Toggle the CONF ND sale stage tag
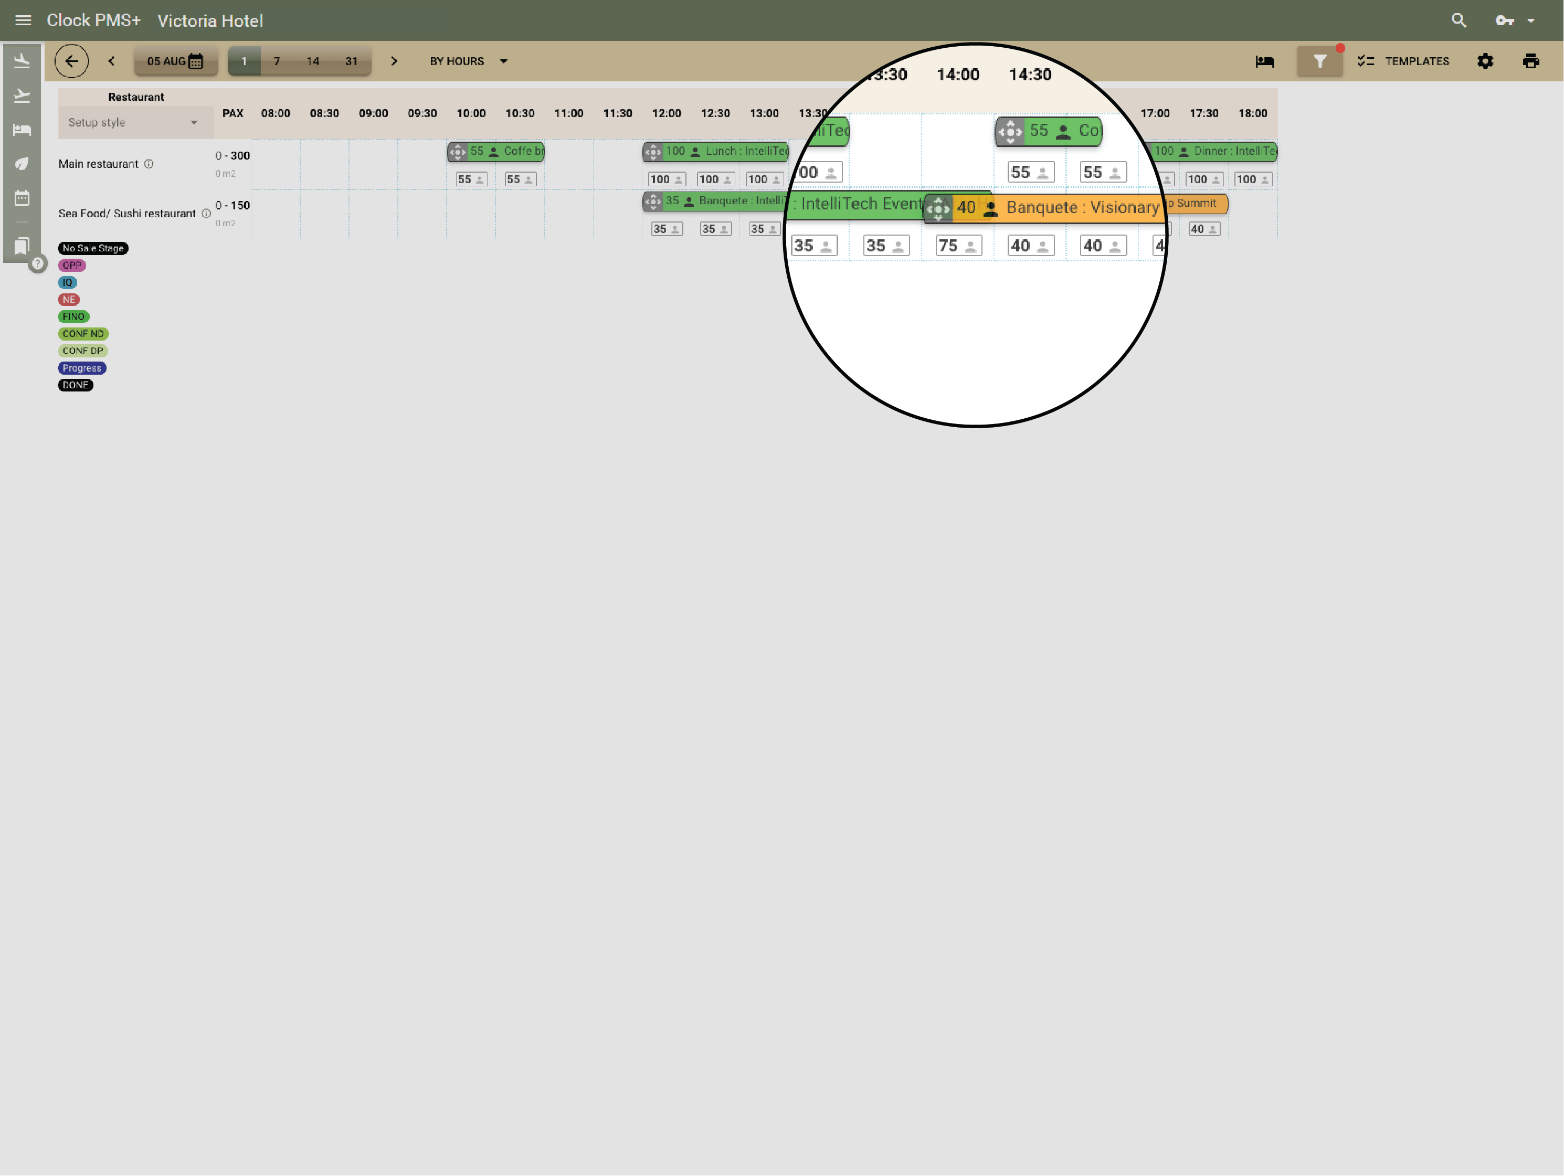 [x=83, y=334]
